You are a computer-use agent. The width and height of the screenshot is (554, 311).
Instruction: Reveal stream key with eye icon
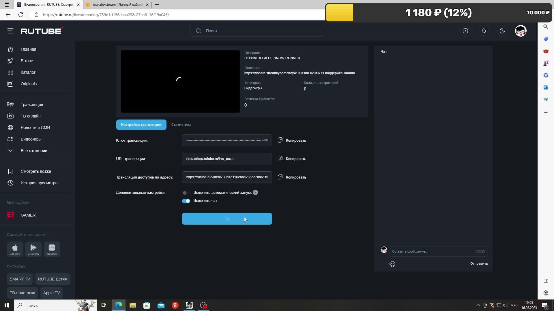pyautogui.click(x=266, y=140)
